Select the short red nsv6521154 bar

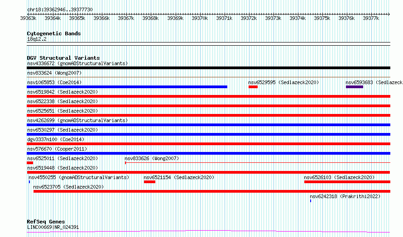click(149, 182)
